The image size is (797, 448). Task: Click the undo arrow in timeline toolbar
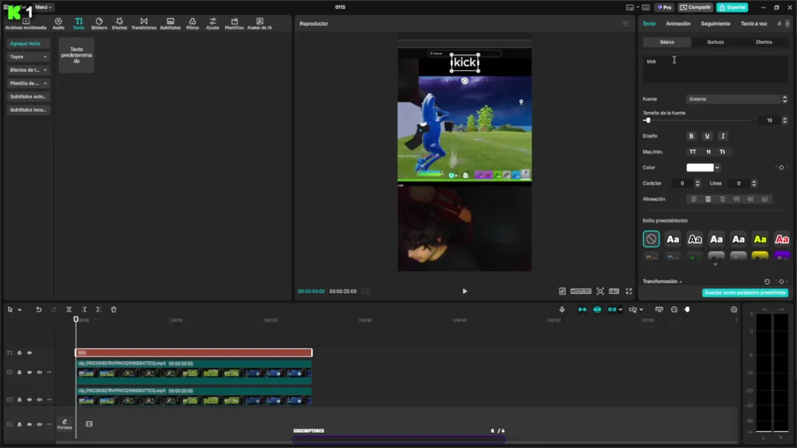[39, 309]
